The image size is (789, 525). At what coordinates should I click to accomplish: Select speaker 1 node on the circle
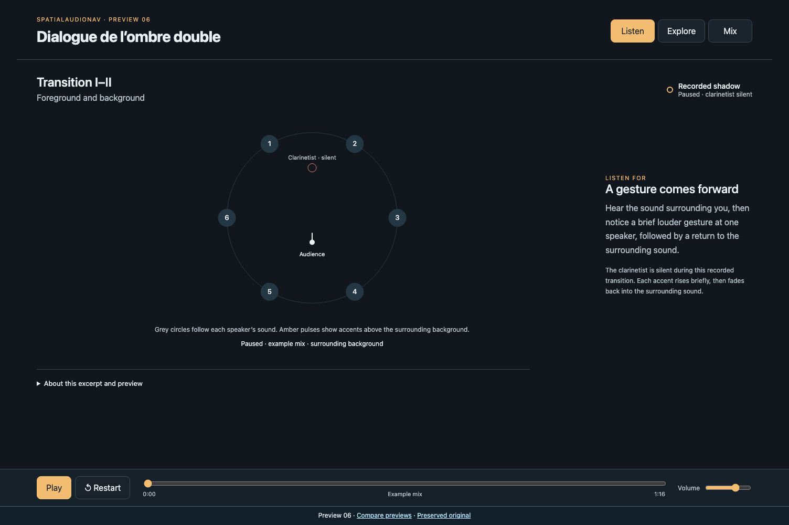270,144
